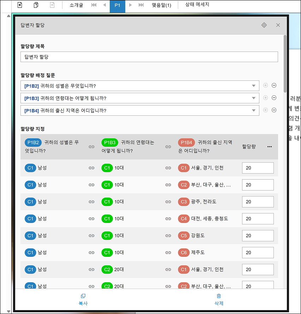
Task: Remove the P1B4 question row
Action: click(274, 110)
